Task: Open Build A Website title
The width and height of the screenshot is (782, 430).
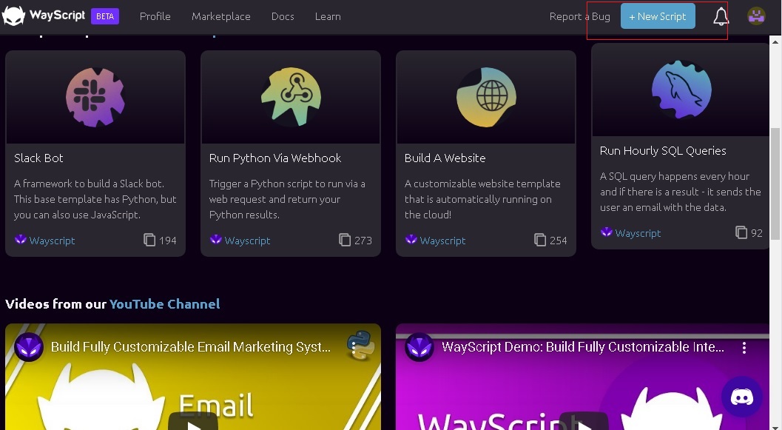Action: pos(445,158)
